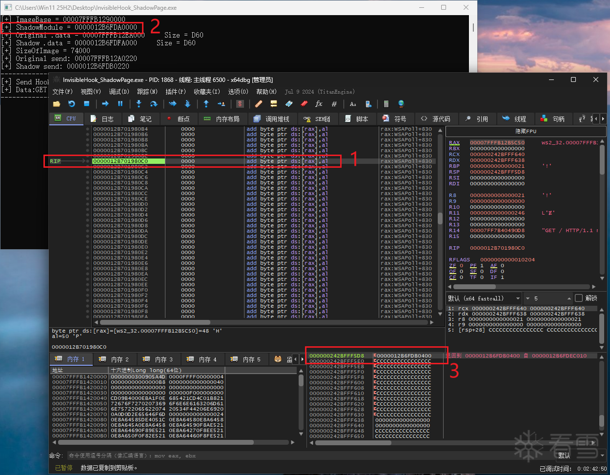The height and width of the screenshot is (475, 610).
Task: Open the labels tag icon
Action: [x=289, y=104]
